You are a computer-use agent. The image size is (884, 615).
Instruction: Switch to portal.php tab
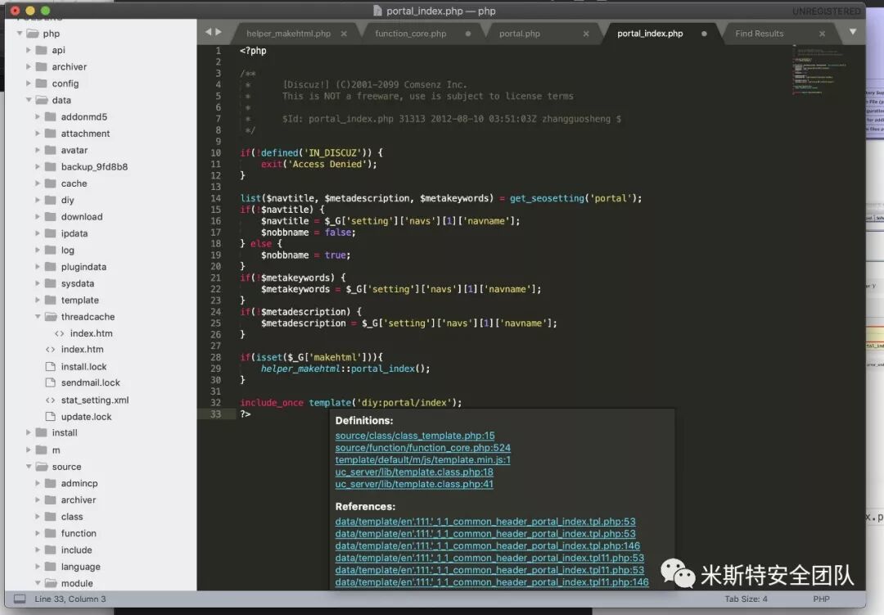tap(519, 34)
